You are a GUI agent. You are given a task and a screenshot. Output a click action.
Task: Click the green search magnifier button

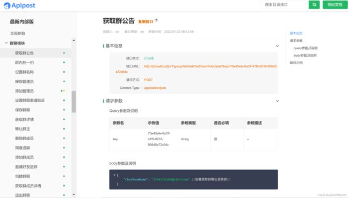pyautogui.click(x=314, y=5)
